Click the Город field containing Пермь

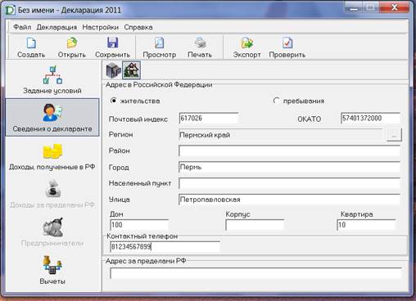289,167
